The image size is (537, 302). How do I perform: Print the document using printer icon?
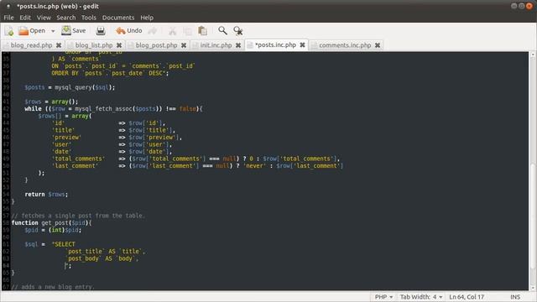[101, 31]
